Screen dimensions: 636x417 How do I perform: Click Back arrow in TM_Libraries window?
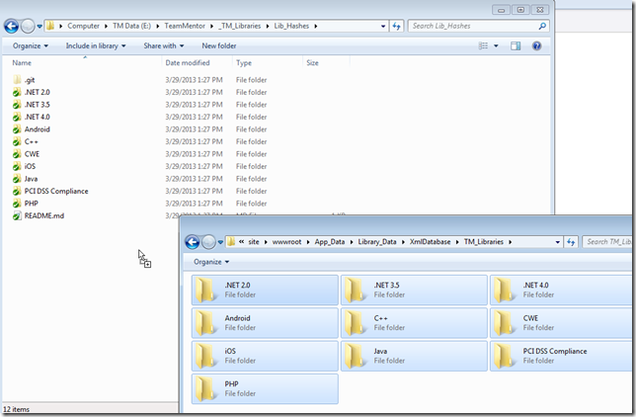coord(193,242)
